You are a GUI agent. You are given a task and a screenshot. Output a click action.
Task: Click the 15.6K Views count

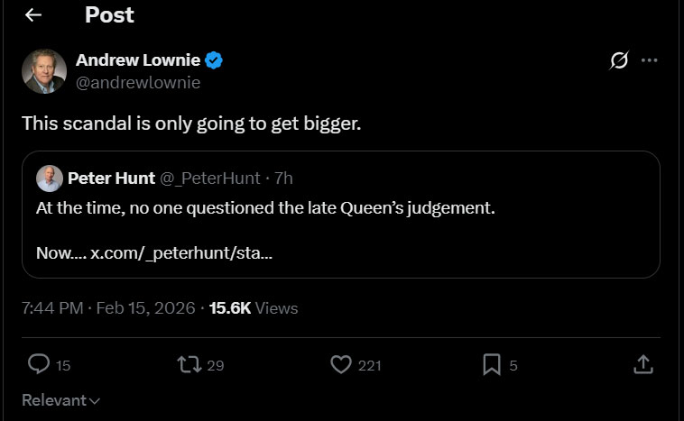253,307
